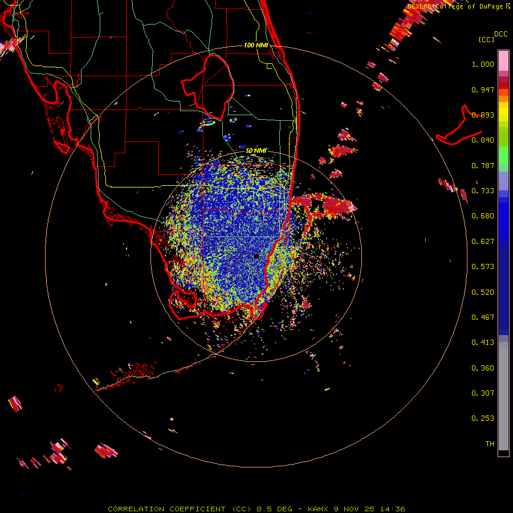Click the 0.787 colorbar value

click(x=483, y=165)
